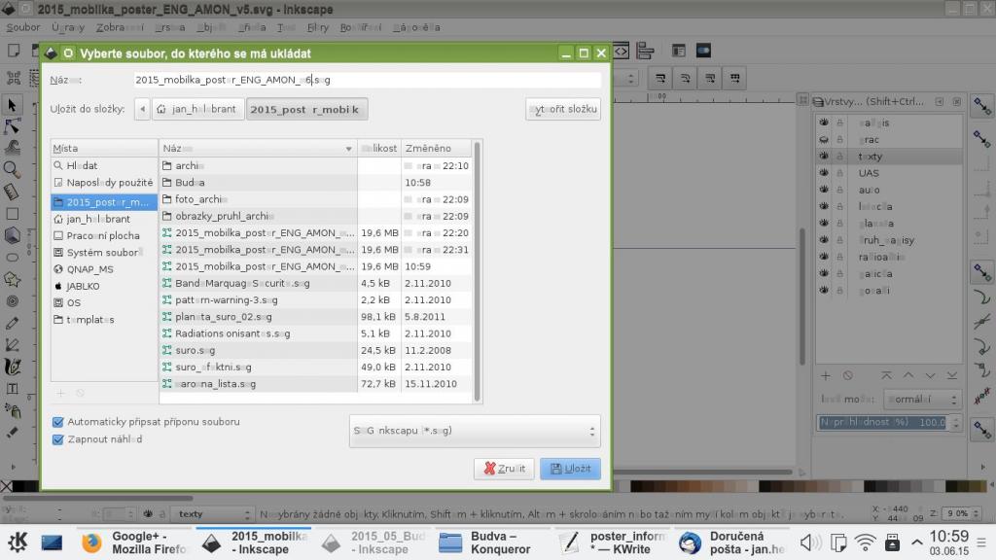Viewport: 996px width, 560px height.
Task: Toggle visibility eye of second layer
Action: click(824, 139)
